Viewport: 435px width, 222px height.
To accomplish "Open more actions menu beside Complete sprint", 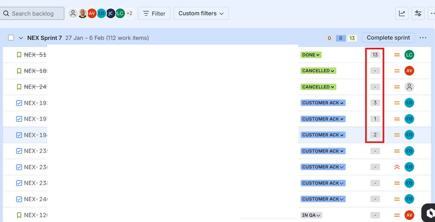I will (x=423, y=38).
